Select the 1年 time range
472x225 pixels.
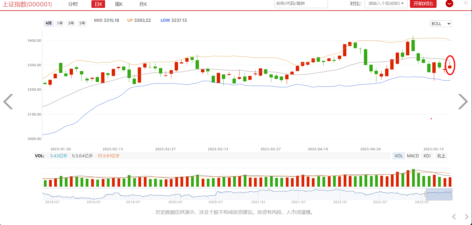point(60,23)
